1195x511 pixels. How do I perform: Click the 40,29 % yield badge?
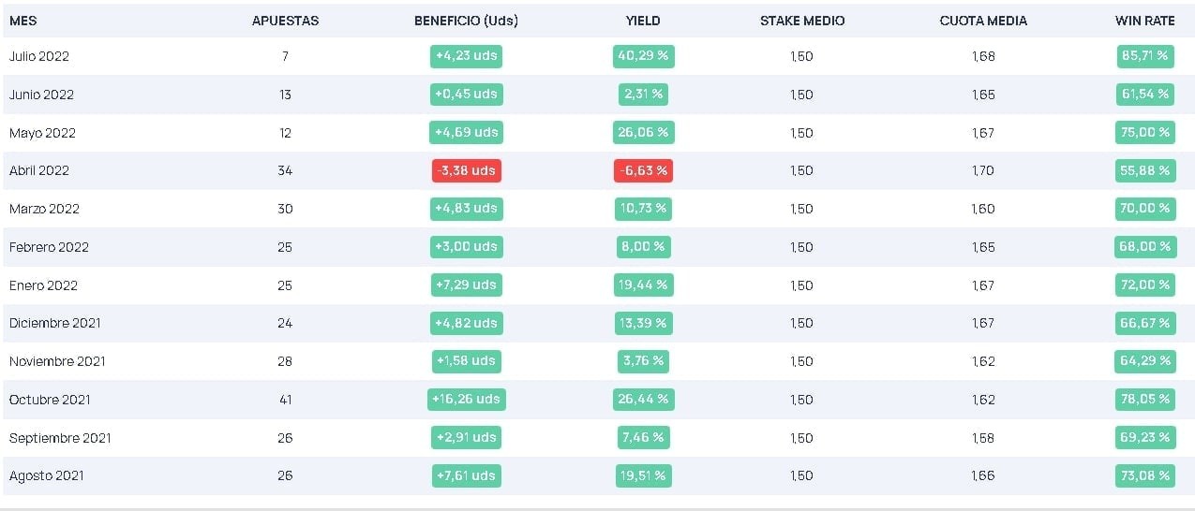pyautogui.click(x=643, y=56)
